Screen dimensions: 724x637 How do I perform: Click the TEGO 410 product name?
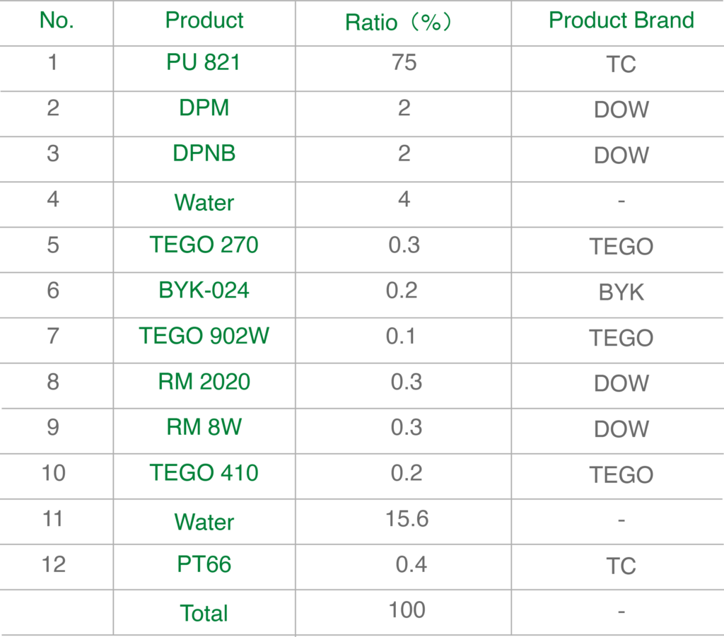(x=204, y=472)
